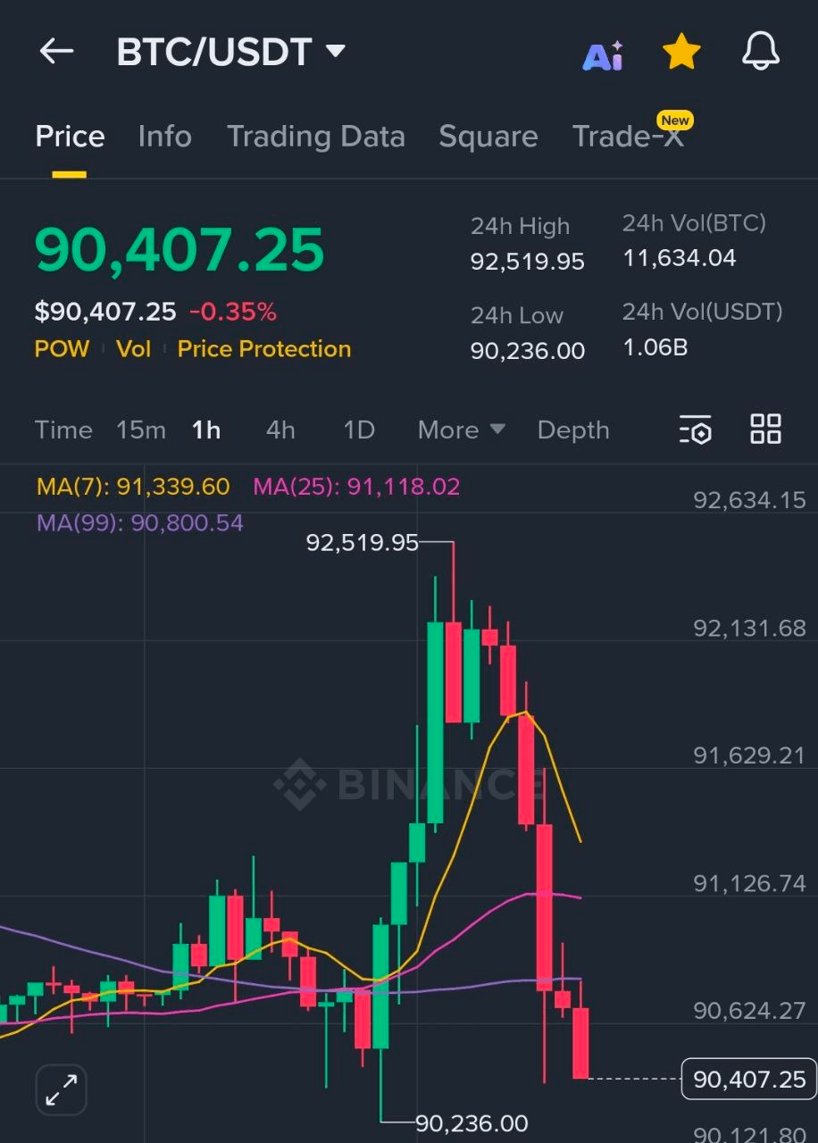The width and height of the screenshot is (818, 1143).
Task: Tap the notifications bell
Action: click(x=760, y=51)
